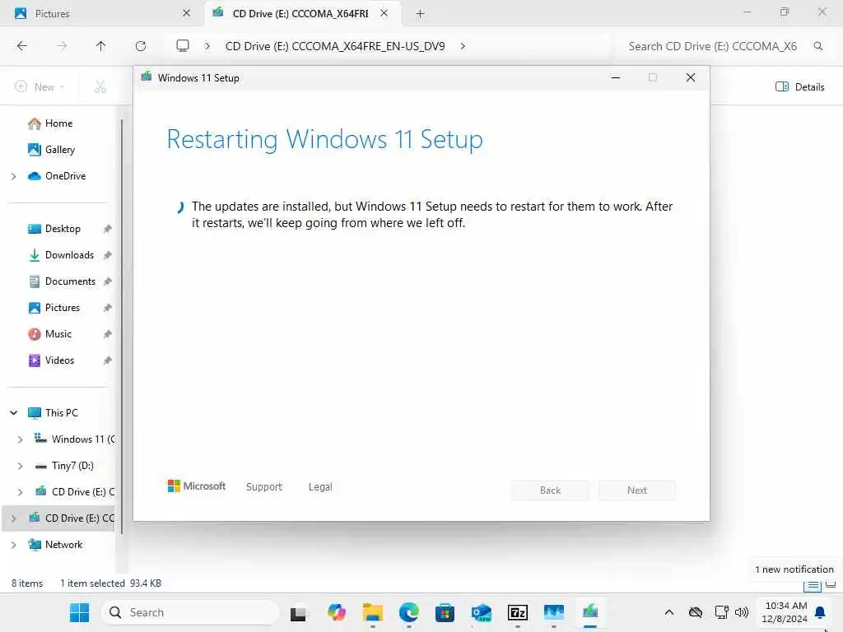
Task: Click the Cut scissors icon
Action: pos(100,86)
